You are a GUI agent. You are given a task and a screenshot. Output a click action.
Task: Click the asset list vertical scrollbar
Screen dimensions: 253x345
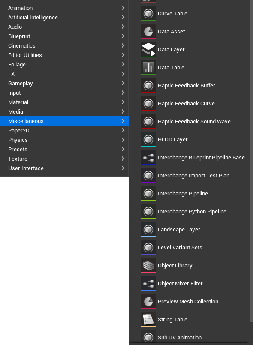click(251, 161)
